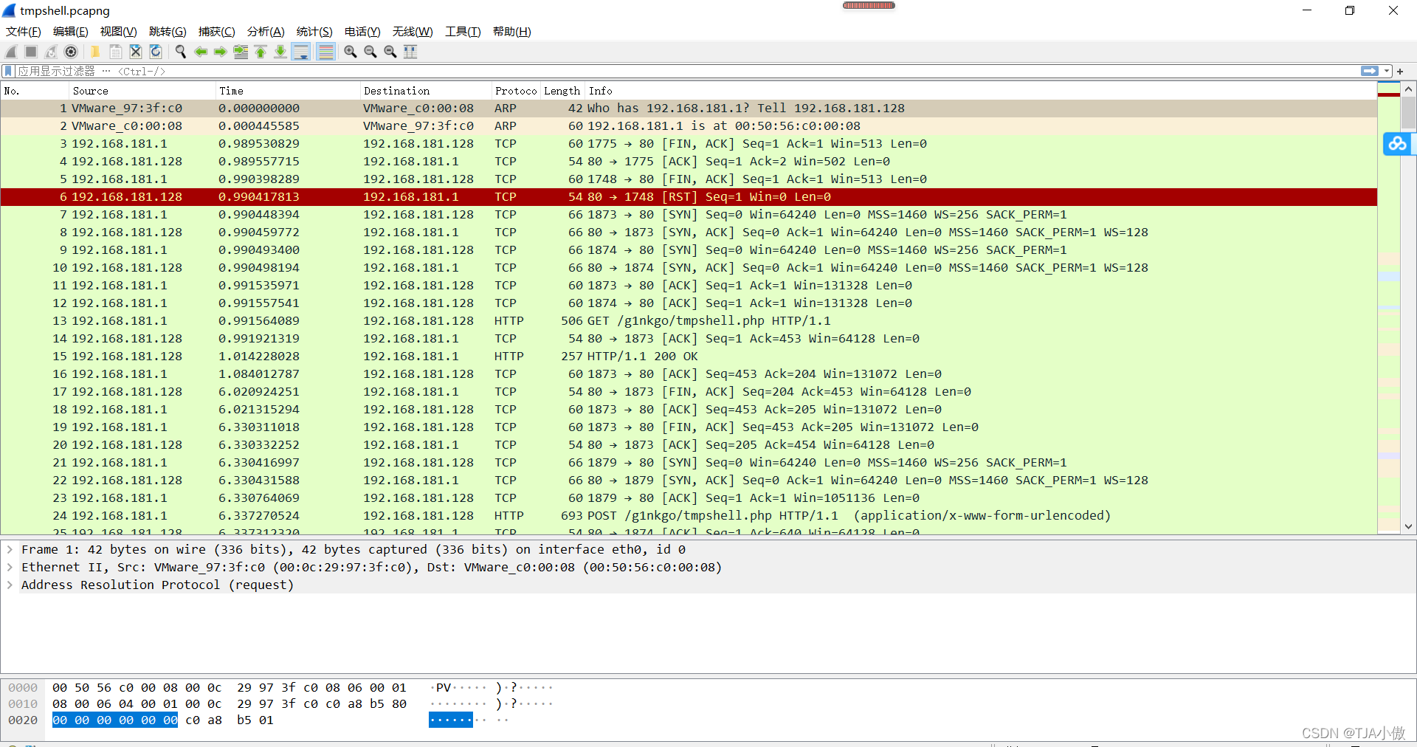Select packet 2 ARP reply row
This screenshot has height=747, width=1417.
(689, 126)
